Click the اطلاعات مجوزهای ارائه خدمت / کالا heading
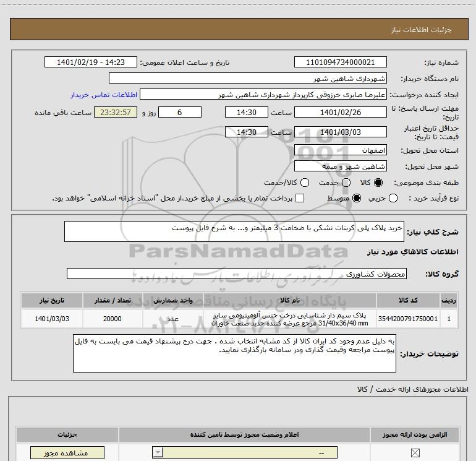This screenshot has height=461, width=476. [x=413, y=389]
